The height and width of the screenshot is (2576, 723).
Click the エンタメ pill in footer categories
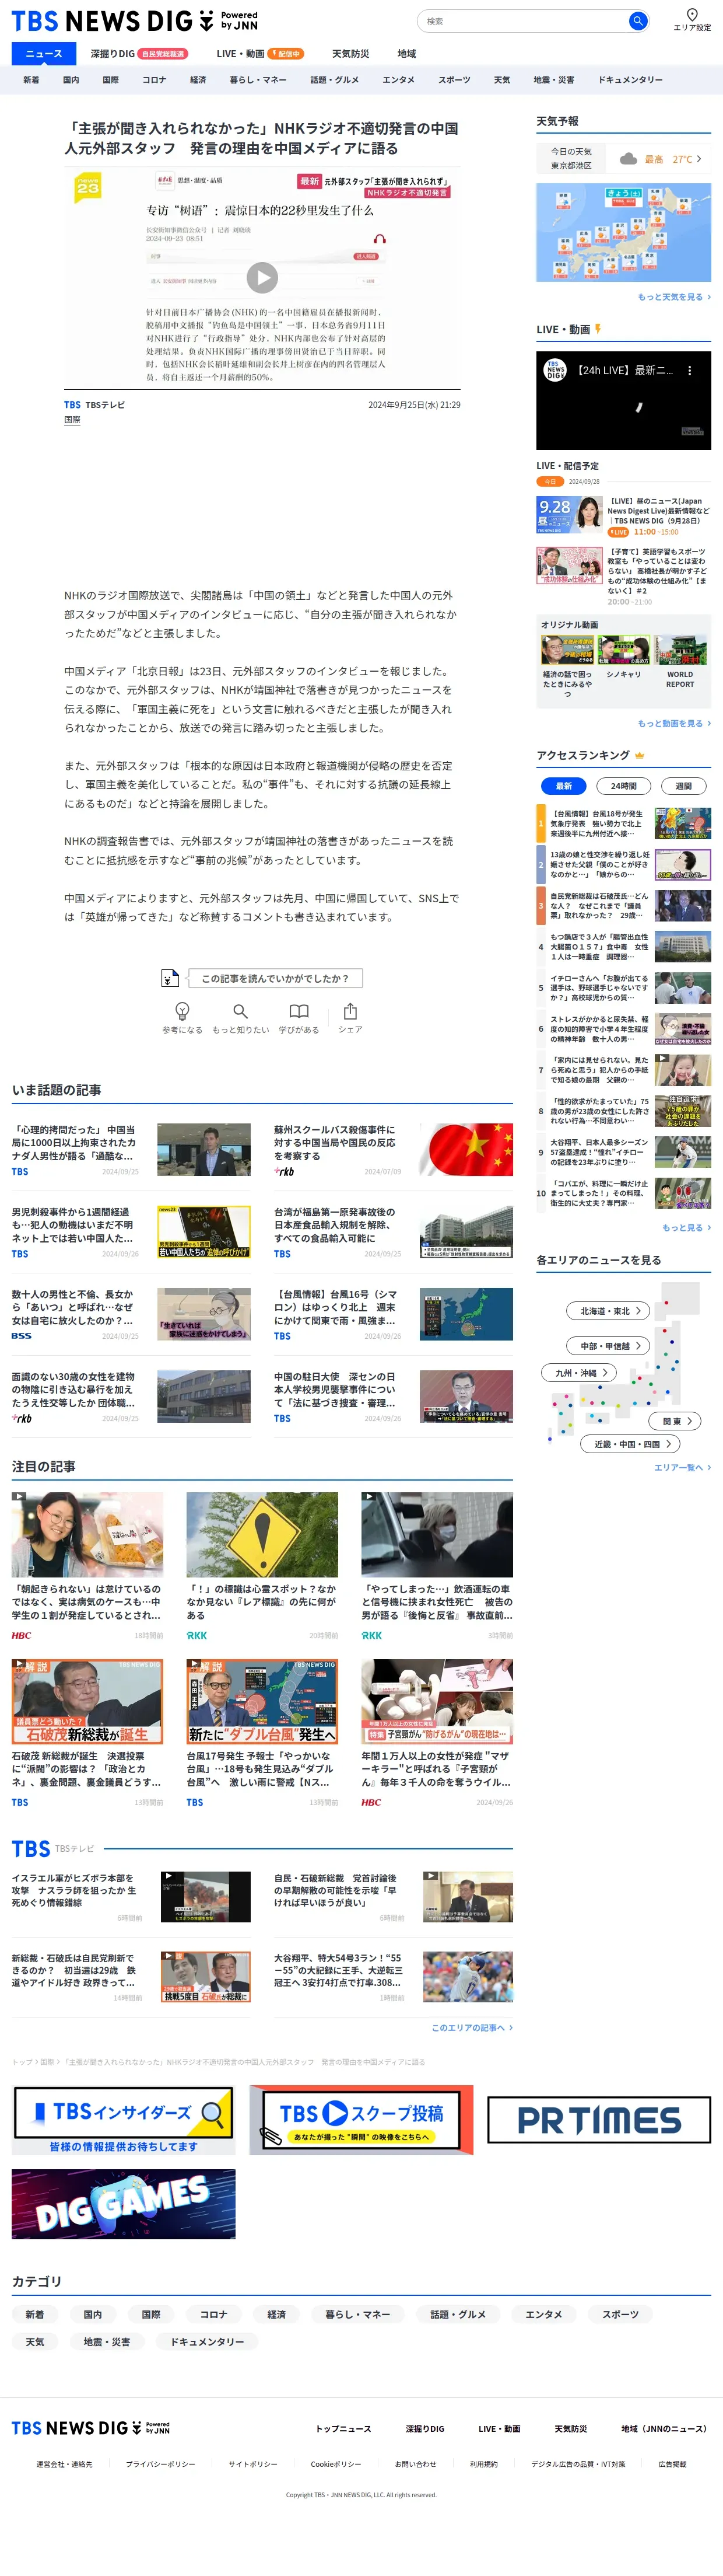pyautogui.click(x=543, y=2314)
